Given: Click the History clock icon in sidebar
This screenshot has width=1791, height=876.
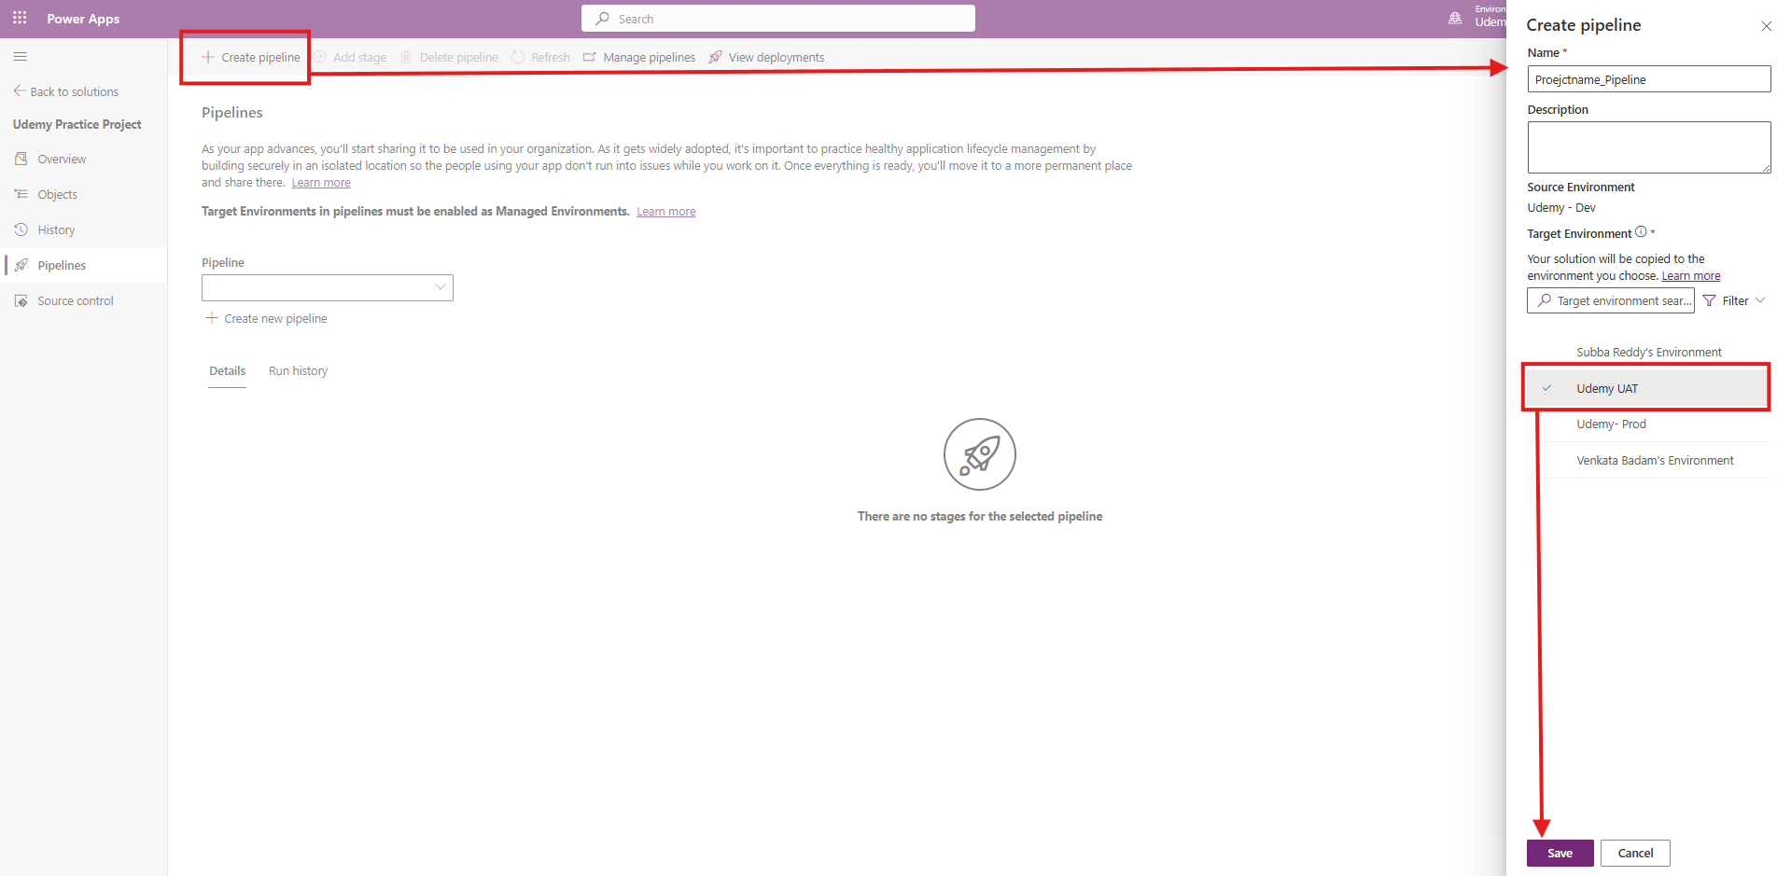Looking at the screenshot, I should pos(21,229).
